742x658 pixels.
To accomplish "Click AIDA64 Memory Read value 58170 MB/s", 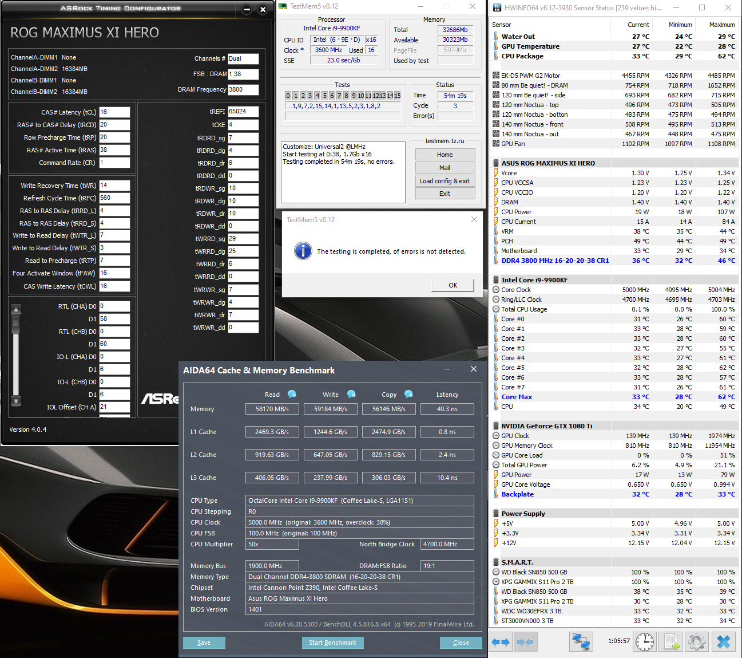I will click(272, 409).
